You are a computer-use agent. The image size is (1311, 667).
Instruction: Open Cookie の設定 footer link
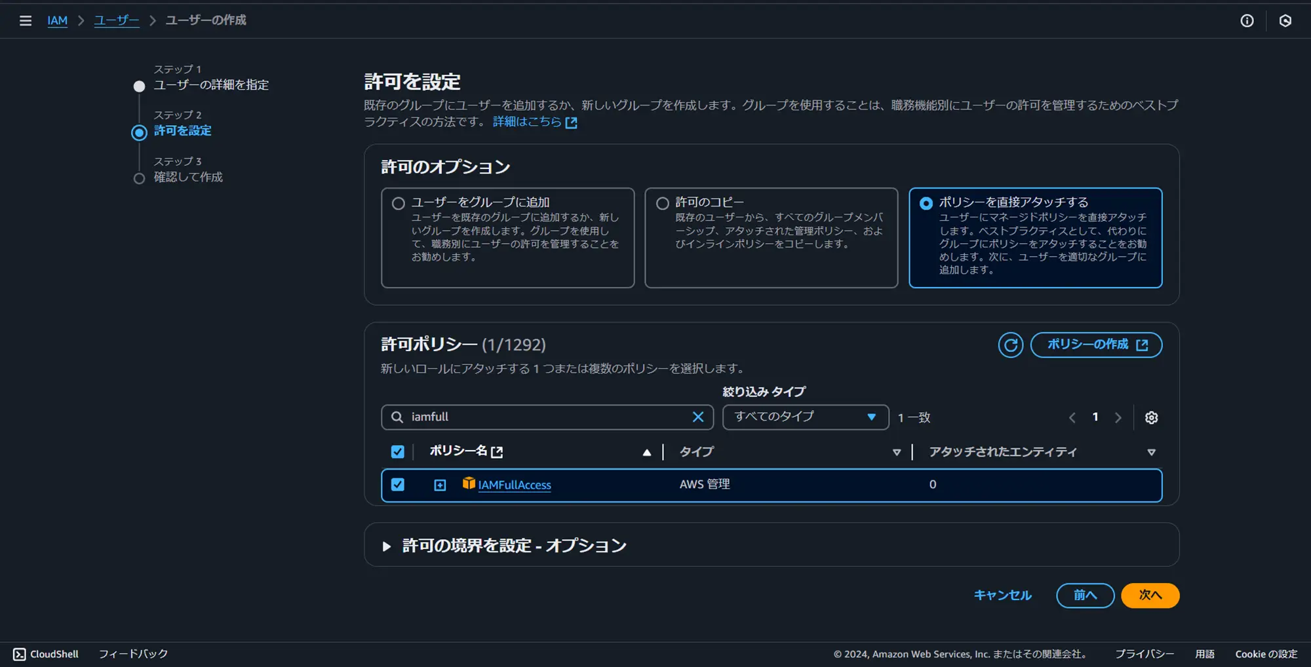pos(1266,654)
